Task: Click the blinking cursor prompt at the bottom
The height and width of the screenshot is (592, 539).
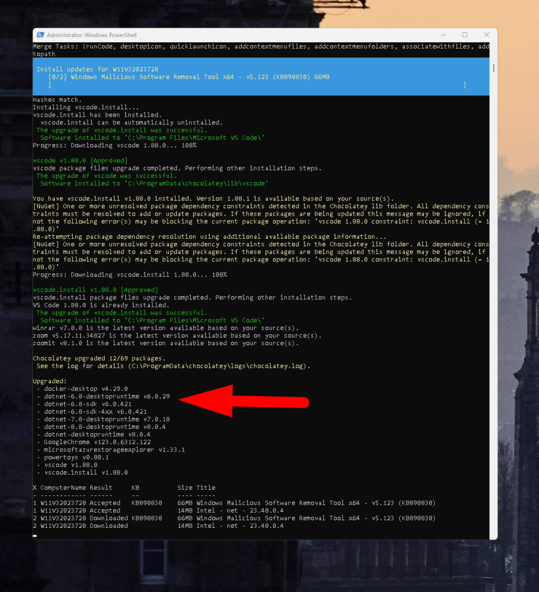Action: point(35,535)
